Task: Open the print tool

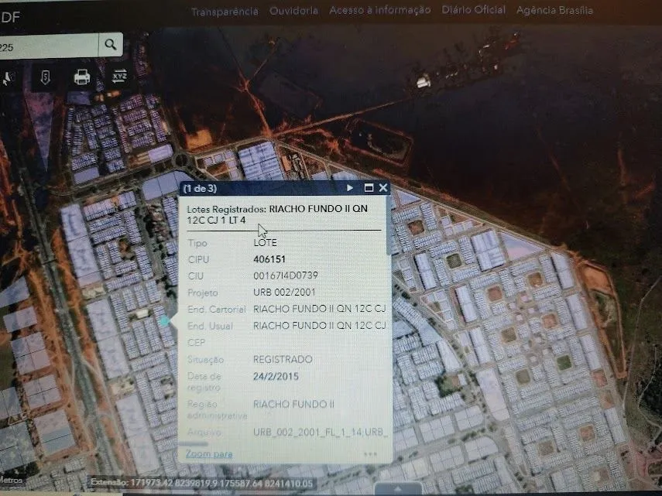Action: (82, 77)
